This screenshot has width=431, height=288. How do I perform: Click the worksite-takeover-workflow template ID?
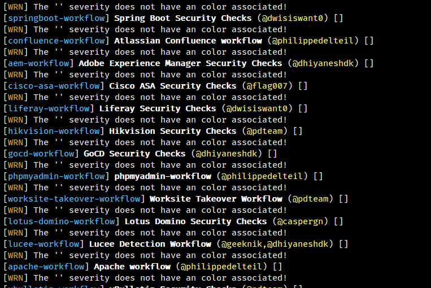[x=74, y=198]
